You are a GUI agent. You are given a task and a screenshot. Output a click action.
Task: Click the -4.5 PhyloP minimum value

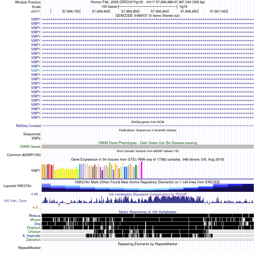coord(35,208)
